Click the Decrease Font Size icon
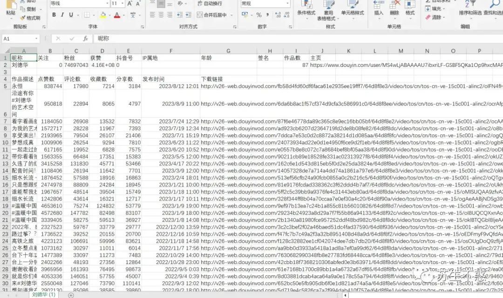This screenshot has height=298, width=503. (x=138, y=4)
